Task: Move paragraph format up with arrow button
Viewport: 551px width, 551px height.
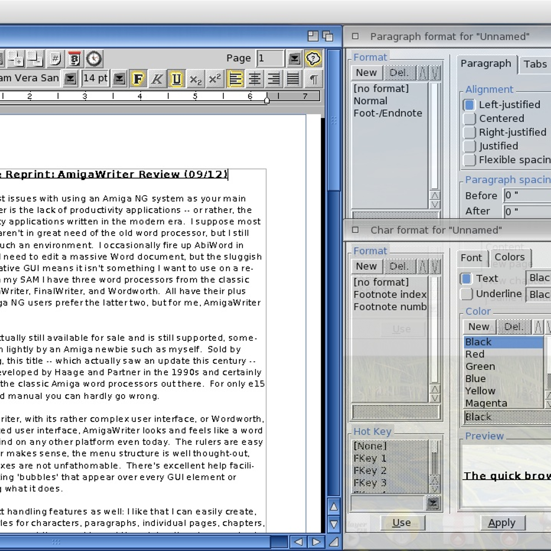Action: (x=423, y=73)
